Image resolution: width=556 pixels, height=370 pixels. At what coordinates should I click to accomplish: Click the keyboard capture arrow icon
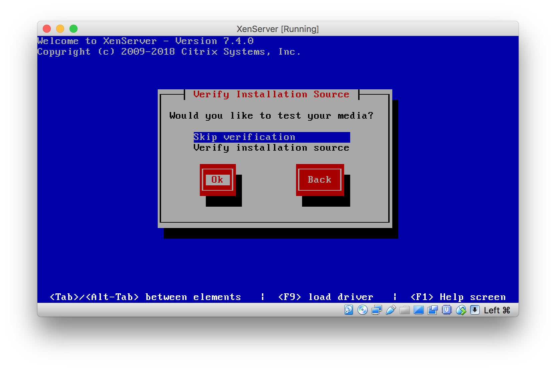pos(475,310)
